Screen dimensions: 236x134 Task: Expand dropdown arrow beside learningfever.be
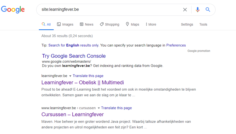point(70,76)
